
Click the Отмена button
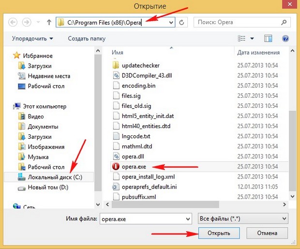pos(267,233)
